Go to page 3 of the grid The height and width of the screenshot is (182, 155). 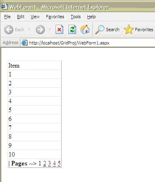[x=50, y=163]
